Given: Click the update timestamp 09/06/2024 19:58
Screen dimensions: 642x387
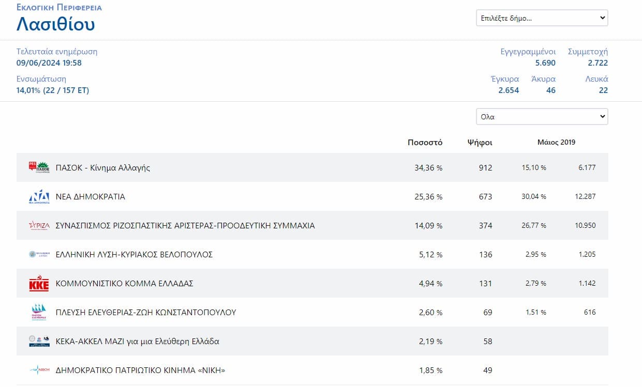Looking at the screenshot, I should click(x=49, y=63).
